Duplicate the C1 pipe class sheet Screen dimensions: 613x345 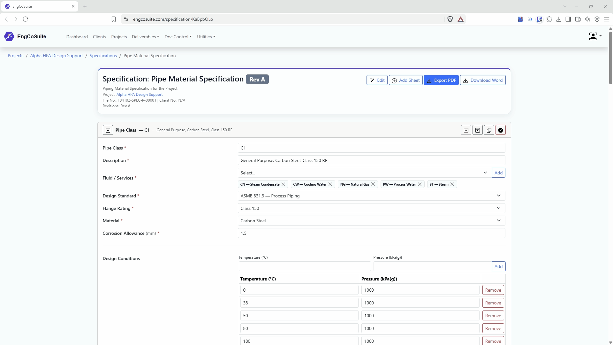489,130
